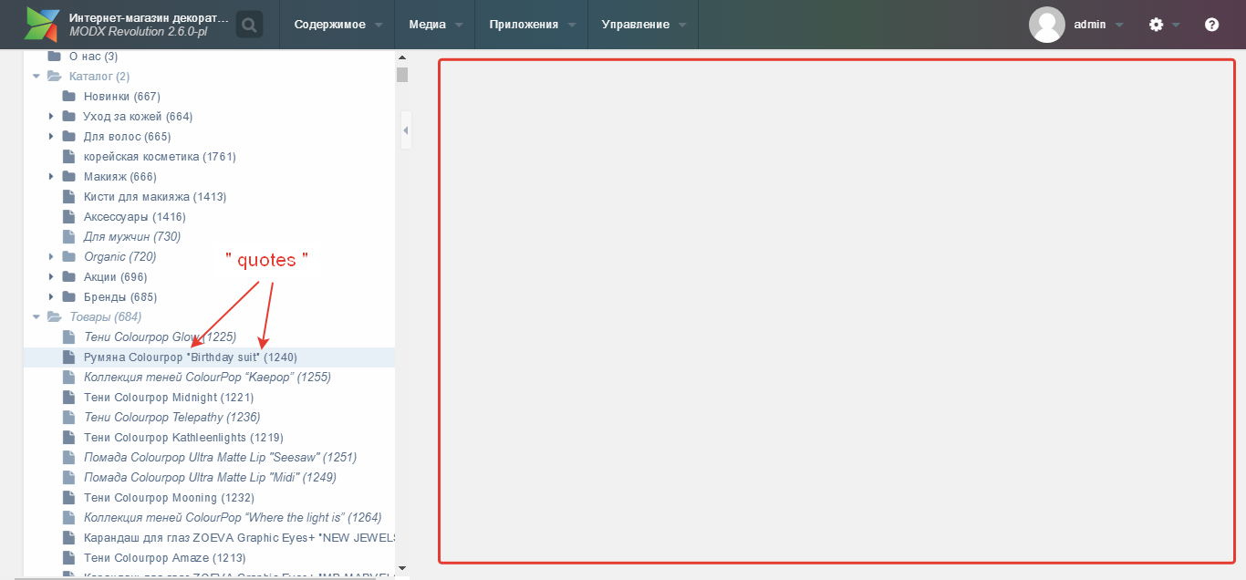The image size is (1246, 580).
Task: Click document icon of Тени Colourpop Amaze
Action: coord(68,557)
